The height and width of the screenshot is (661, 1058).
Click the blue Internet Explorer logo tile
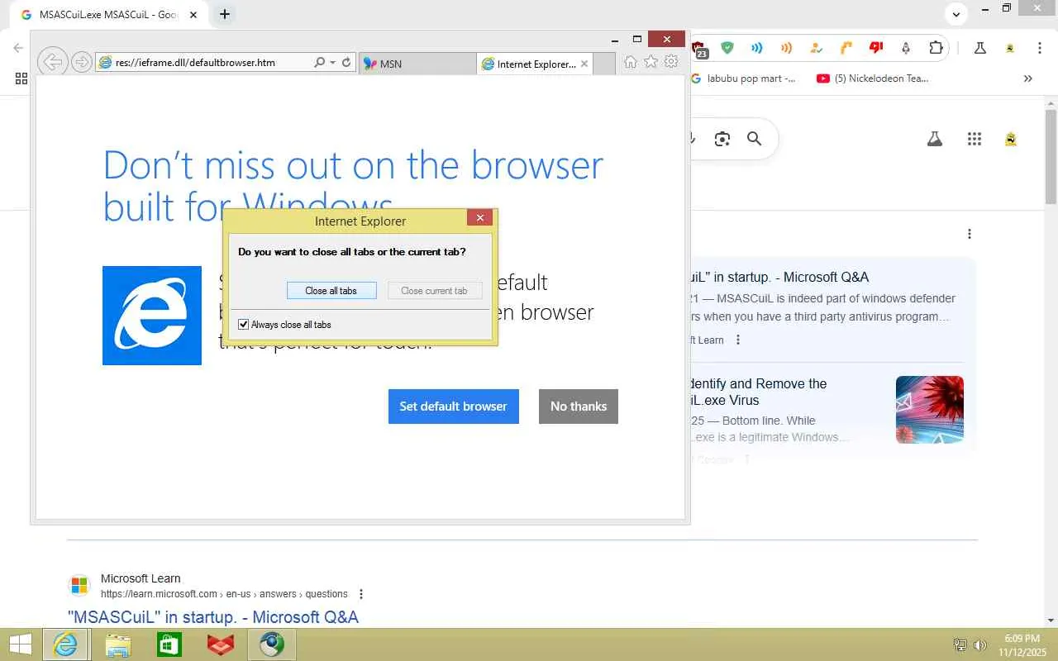[152, 316]
